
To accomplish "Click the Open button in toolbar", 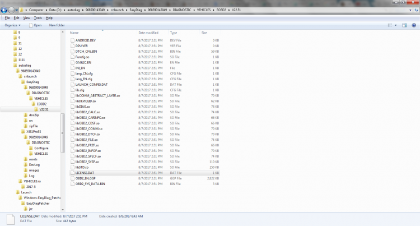I will [x=35, y=25].
